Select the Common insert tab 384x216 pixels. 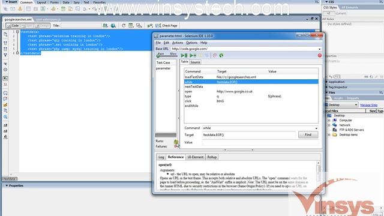point(26,2)
